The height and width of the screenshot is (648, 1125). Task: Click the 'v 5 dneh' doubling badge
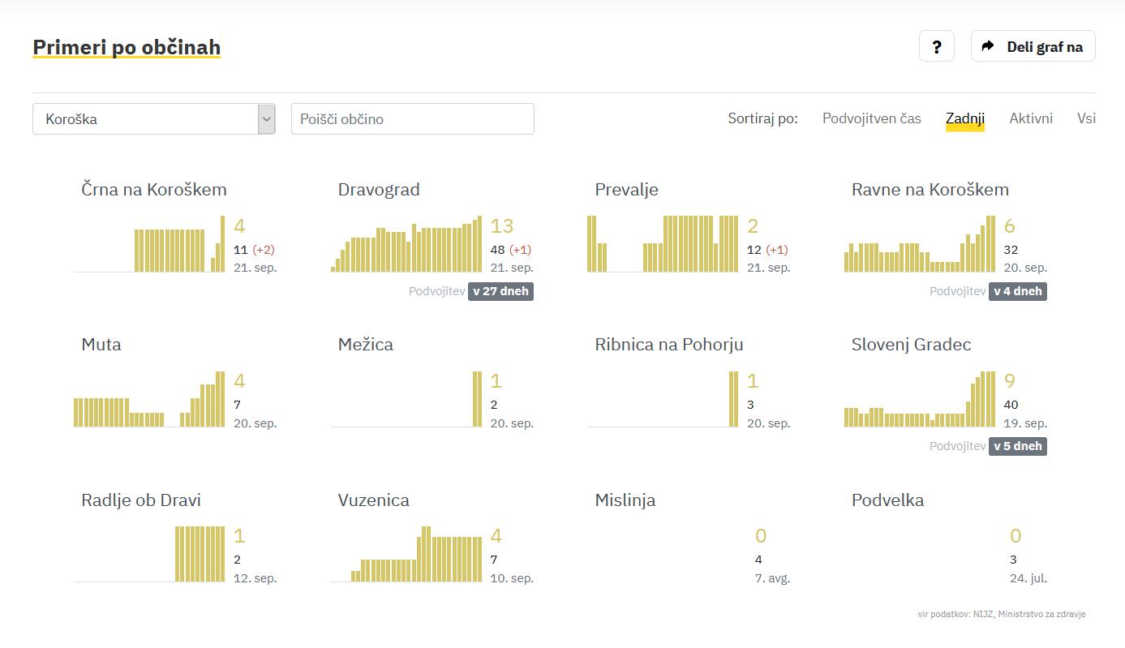1018,446
